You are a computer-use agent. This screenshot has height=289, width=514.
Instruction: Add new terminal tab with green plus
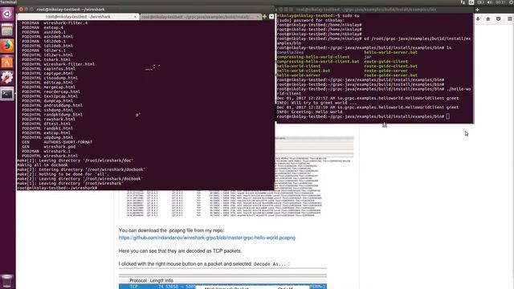pos(264,16)
